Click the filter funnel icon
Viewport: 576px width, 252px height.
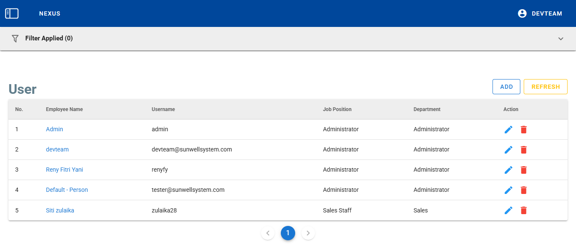point(15,38)
